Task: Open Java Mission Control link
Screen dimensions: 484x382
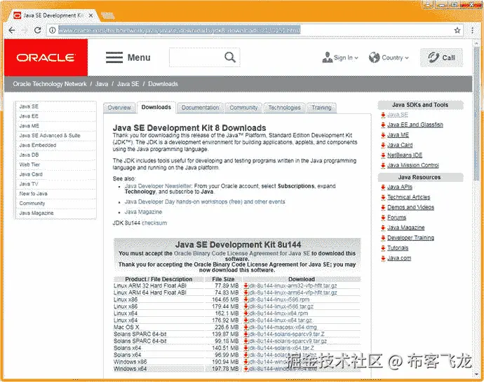Action: 413,165
